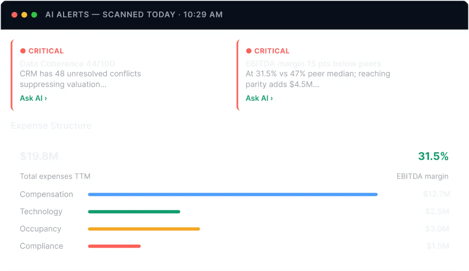Click the Expense Structure section heading
The image size is (469, 271).
pyautogui.click(x=51, y=126)
